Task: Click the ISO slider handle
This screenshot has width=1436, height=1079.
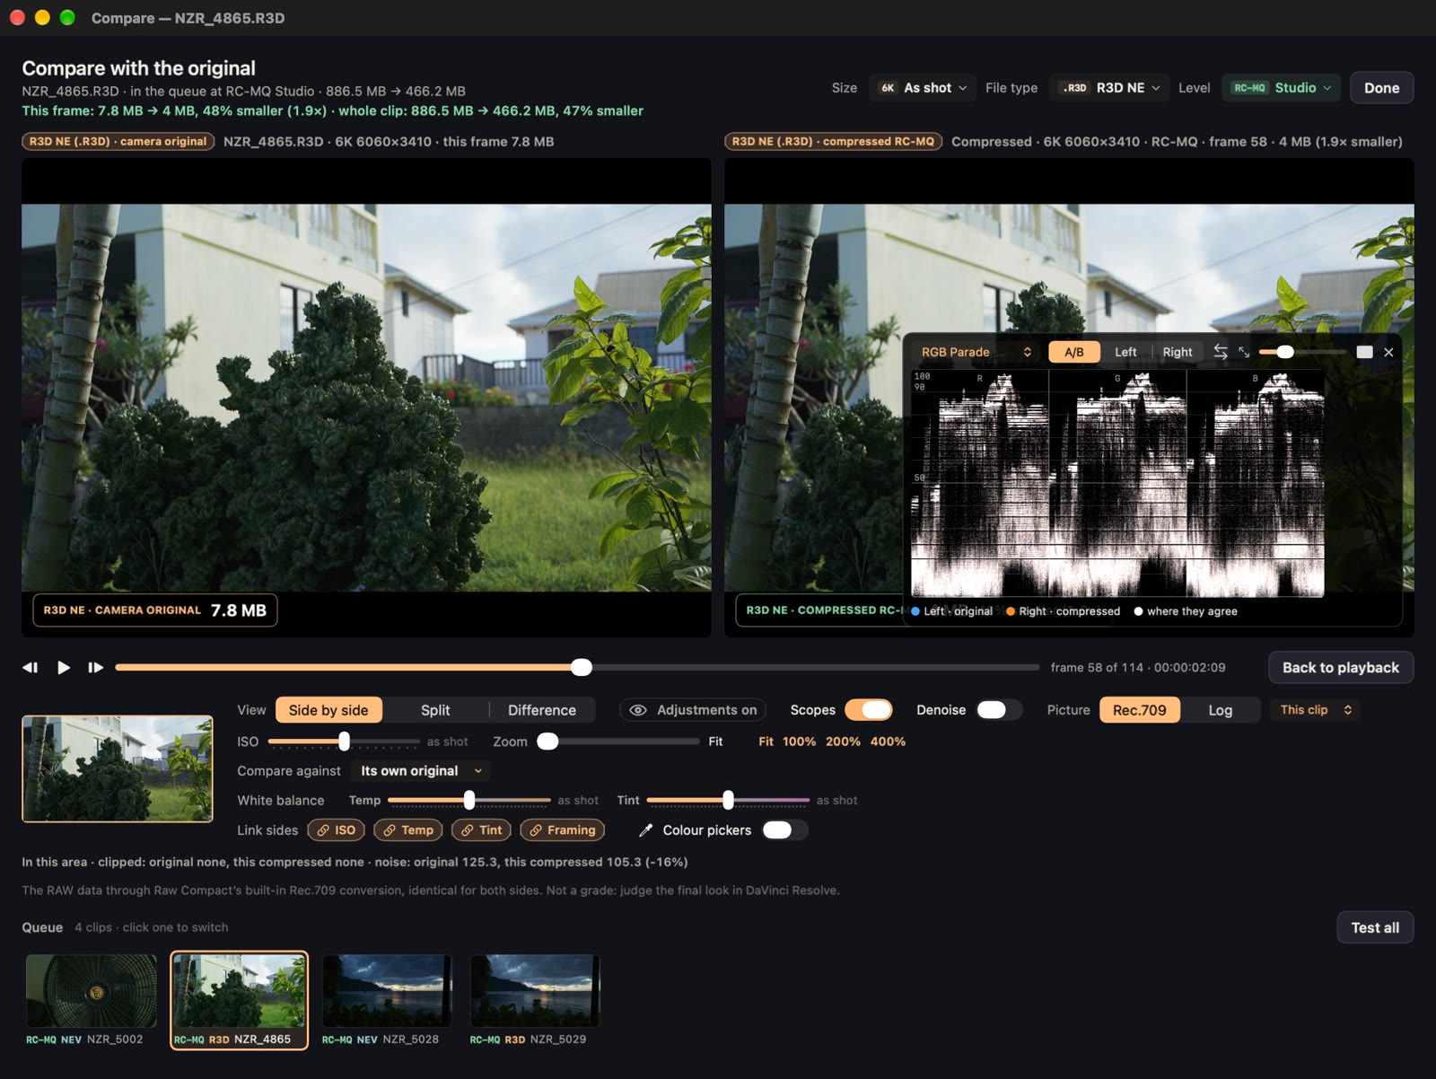Action: pyautogui.click(x=344, y=741)
